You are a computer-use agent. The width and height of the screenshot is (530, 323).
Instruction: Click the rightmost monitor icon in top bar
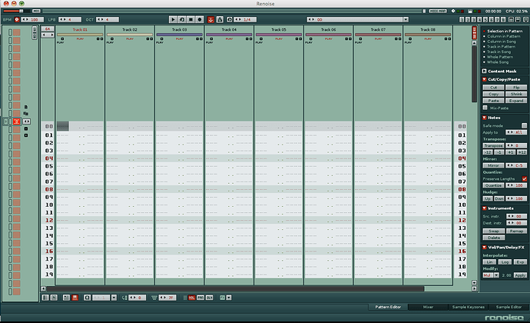[525, 20]
